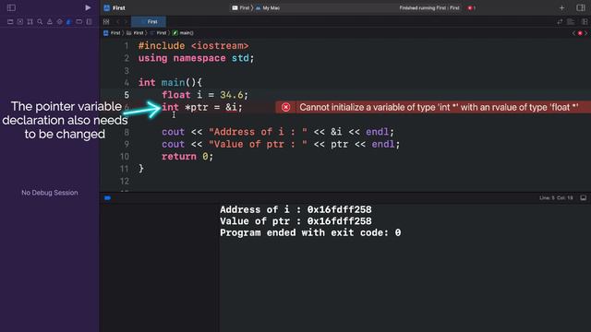Click 'int main(){' line
Screen dimensions: 591x332
[170, 82]
